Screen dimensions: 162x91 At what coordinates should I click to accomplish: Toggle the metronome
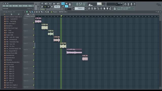[42, 4]
